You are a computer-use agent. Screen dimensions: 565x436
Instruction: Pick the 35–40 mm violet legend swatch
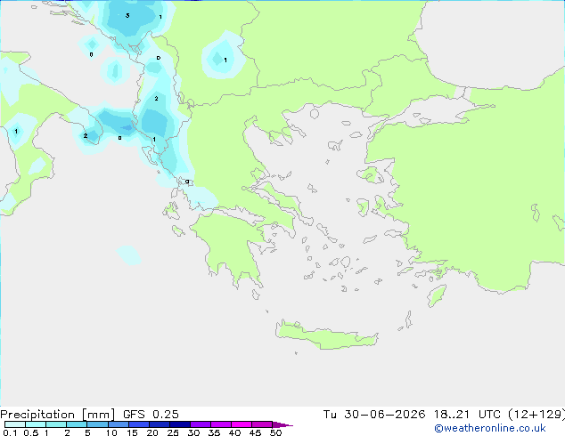pyautogui.click(x=221, y=424)
